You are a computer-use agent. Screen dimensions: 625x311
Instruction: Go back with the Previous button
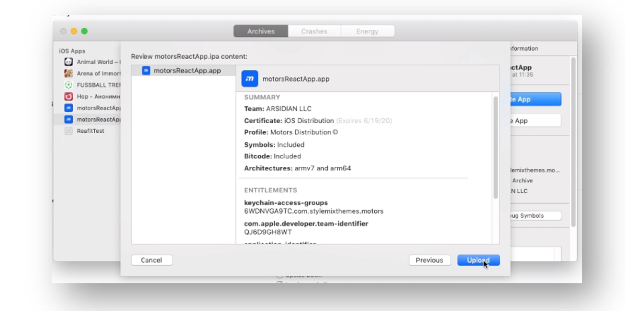click(429, 260)
